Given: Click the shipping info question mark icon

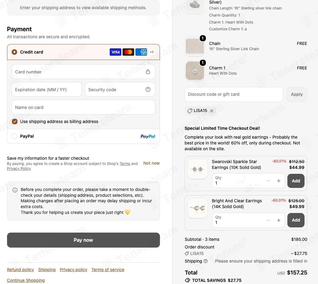Looking at the screenshot, I should point(206,261).
